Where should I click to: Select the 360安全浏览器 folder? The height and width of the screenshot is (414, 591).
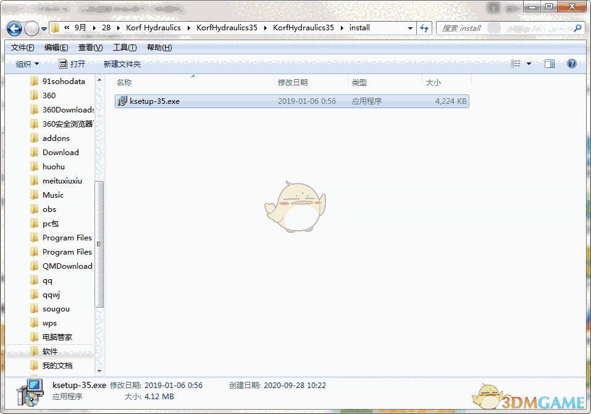[62, 124]
